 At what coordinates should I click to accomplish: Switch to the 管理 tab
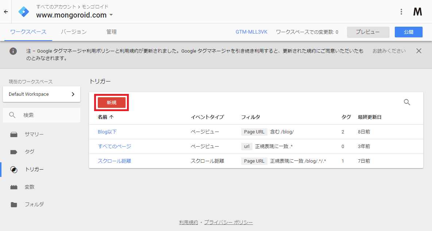tap(112, 32)
